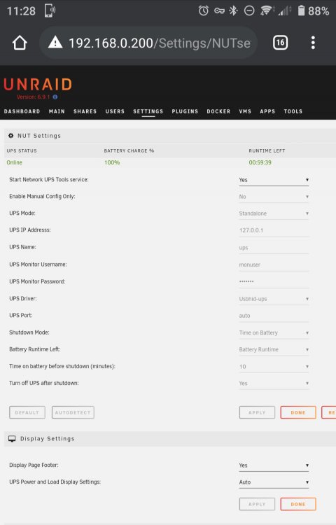Go to the Users tab

click(x=115, y=111)
